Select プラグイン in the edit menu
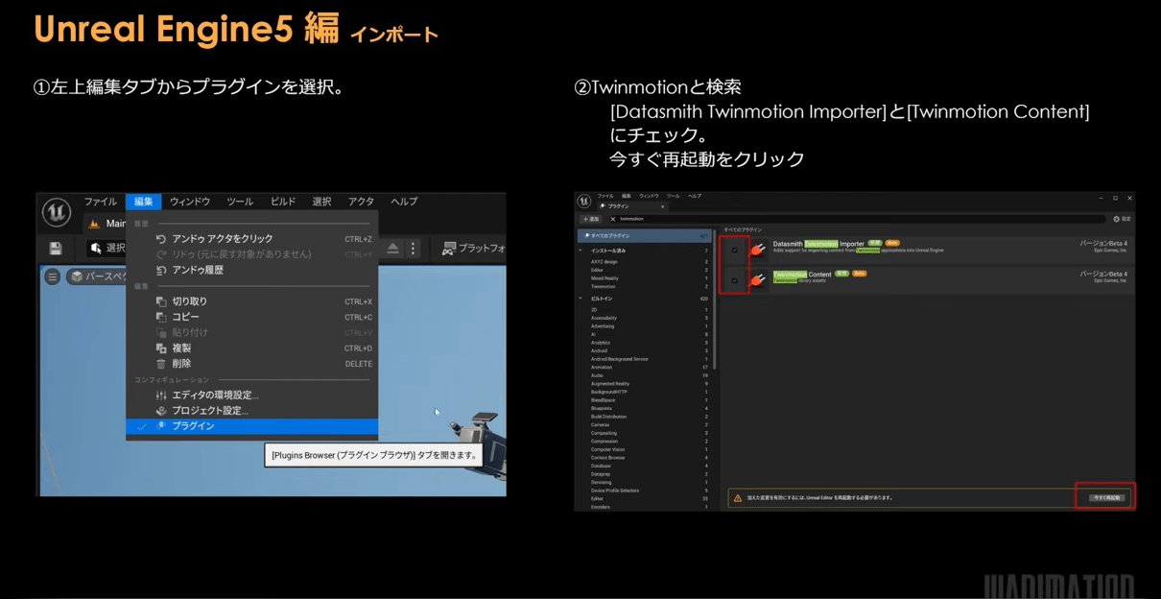The image size is (1161, 599). tap(251, 426)
